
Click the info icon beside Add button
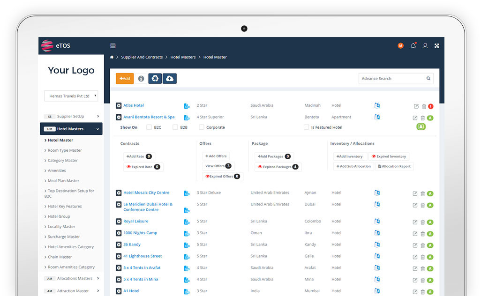coord(141,79)
